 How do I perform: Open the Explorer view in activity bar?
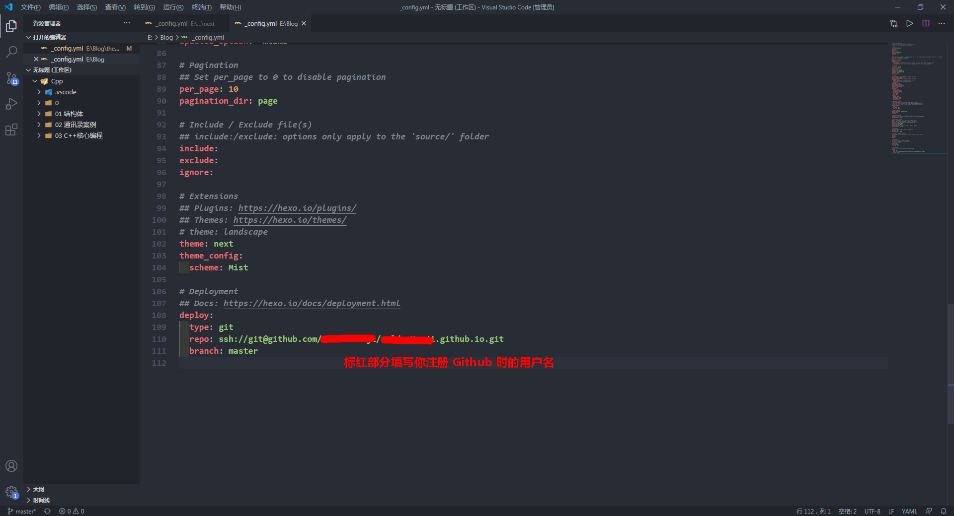[11, 26]
